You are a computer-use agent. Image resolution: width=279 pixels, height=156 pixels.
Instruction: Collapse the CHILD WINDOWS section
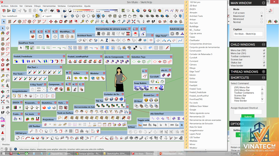[263, 45]
